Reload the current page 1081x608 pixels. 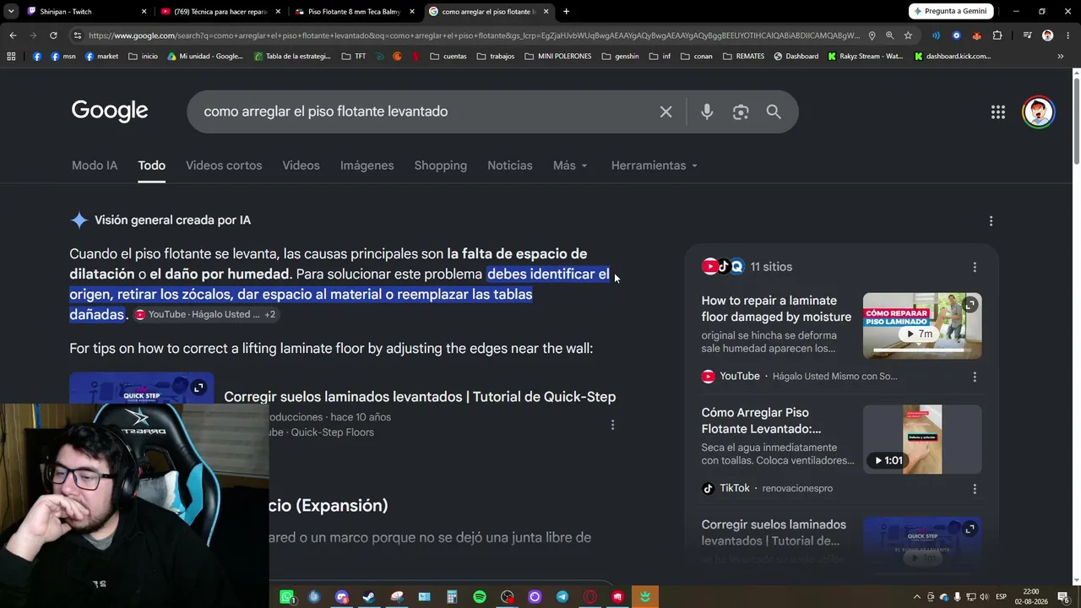point(53,35)
